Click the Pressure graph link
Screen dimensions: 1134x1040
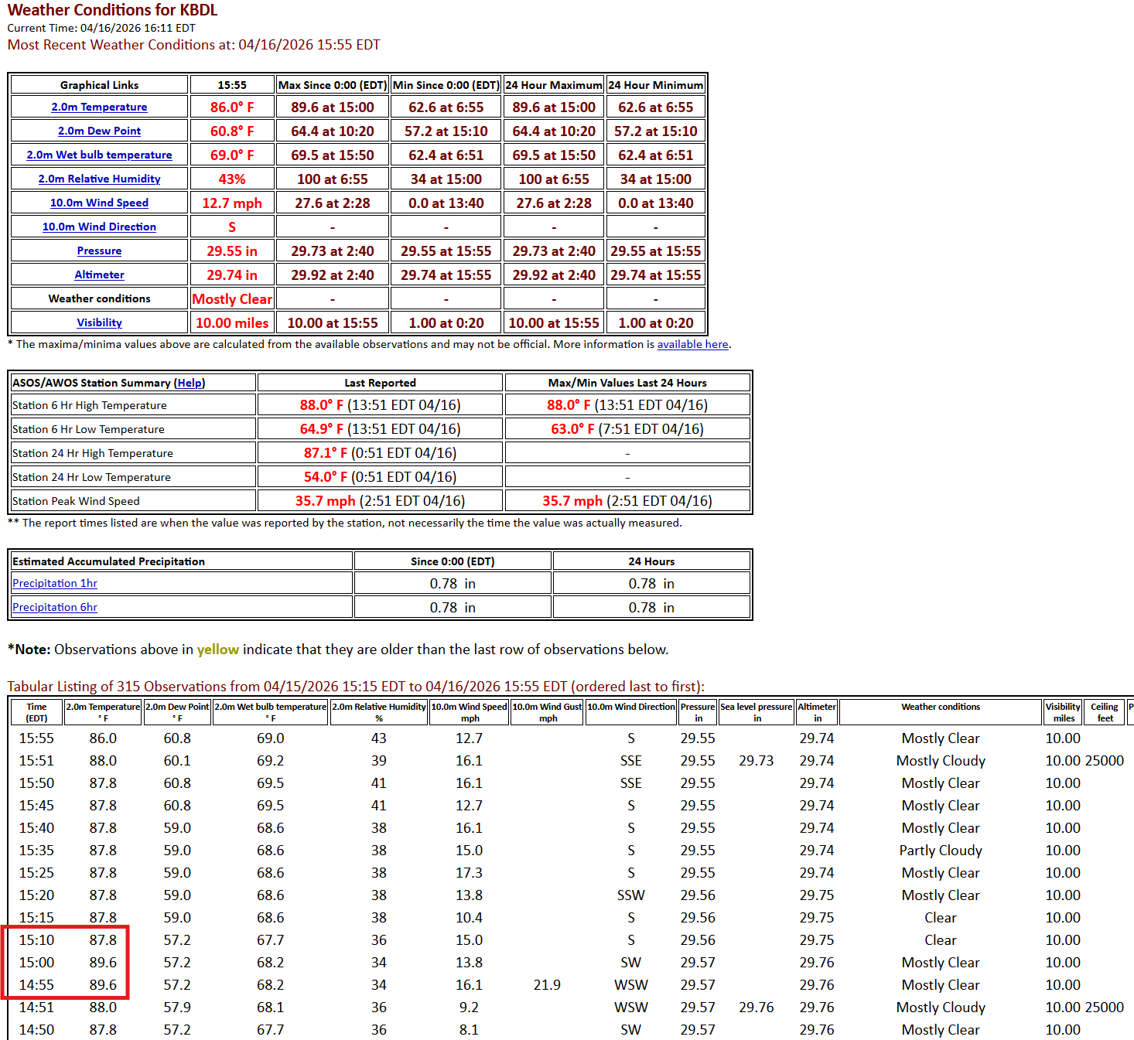(x=99, y=251)
